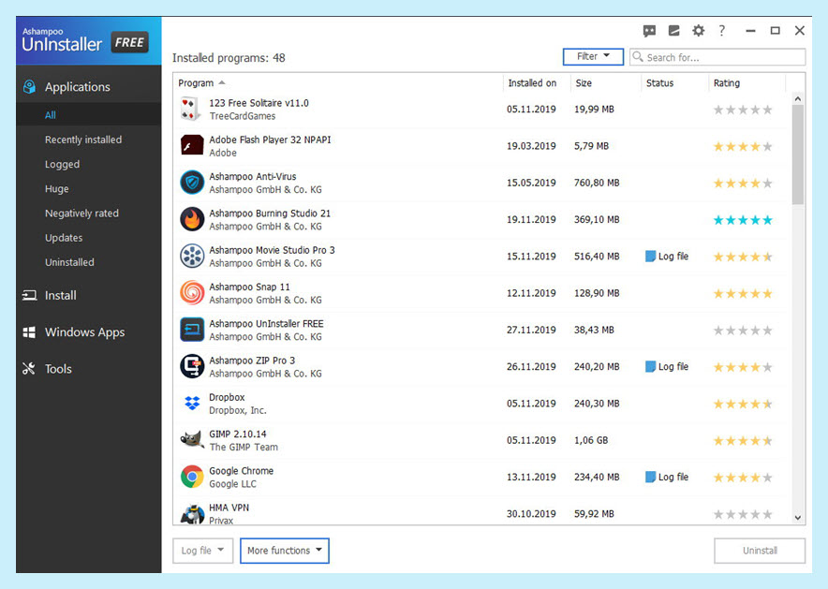828x589 pixels.
Task: Click Log file icon for Google Chrome
Action: coord(651,477)
